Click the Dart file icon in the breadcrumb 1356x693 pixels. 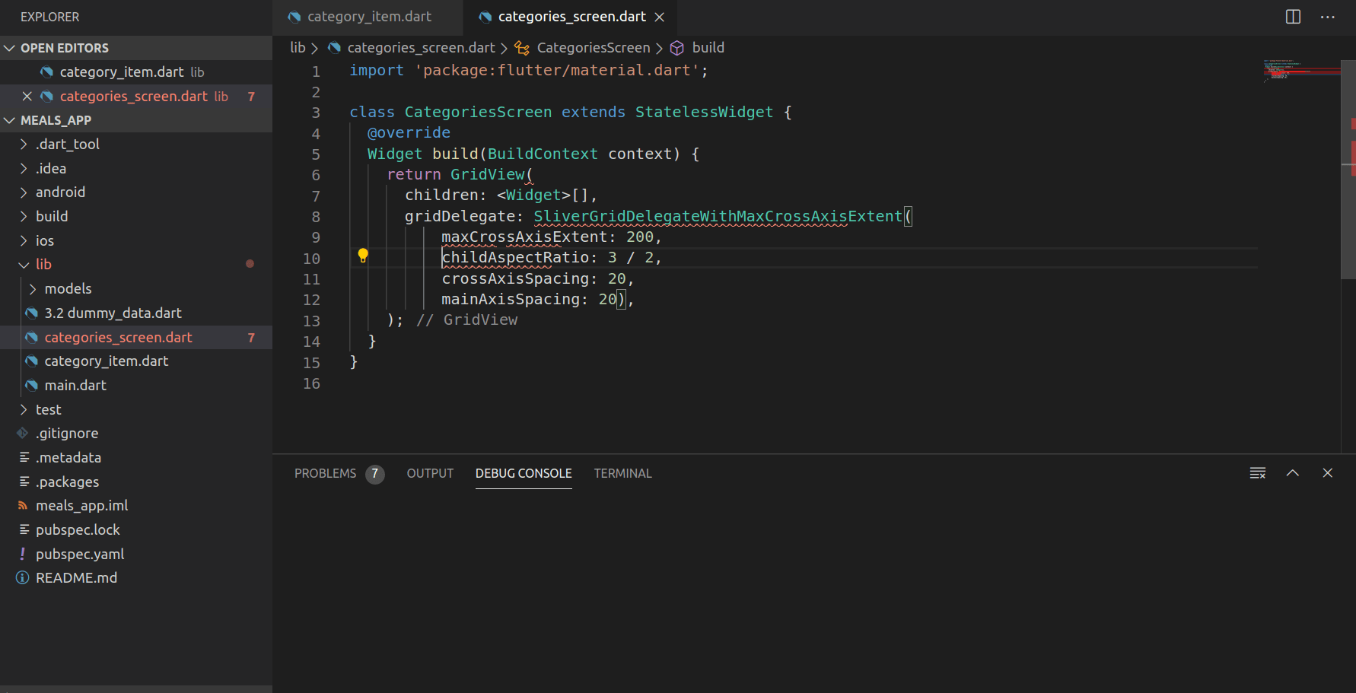[x=334, y=48]
